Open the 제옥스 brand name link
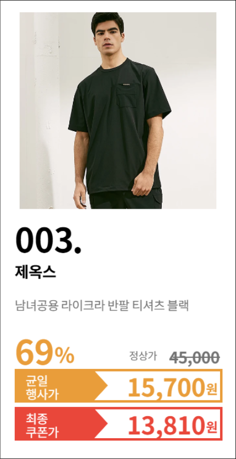236x459 pixels. [35, 272]
